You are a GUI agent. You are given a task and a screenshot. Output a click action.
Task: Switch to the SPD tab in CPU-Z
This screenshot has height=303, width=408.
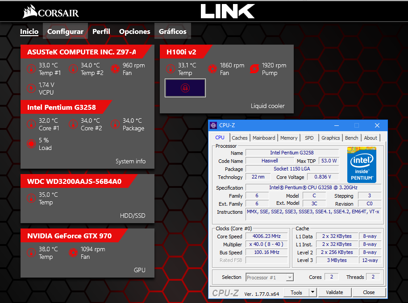tap(309, 138)
